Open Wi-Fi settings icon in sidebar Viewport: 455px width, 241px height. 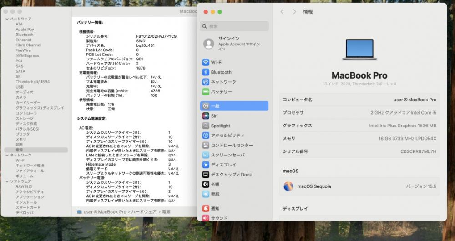tap(206, 62)
